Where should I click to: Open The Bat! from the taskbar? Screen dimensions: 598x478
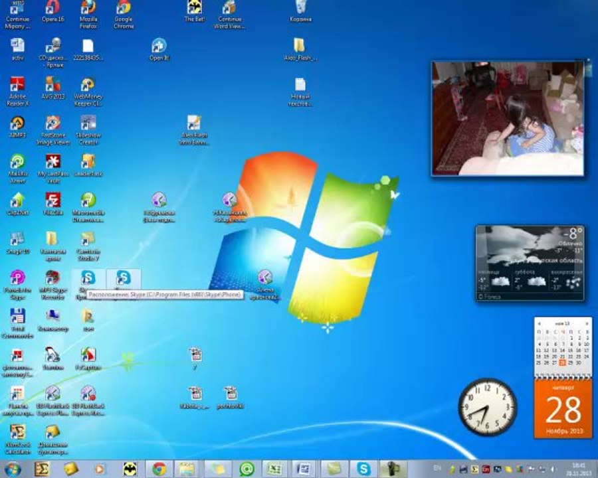(130, 469)
